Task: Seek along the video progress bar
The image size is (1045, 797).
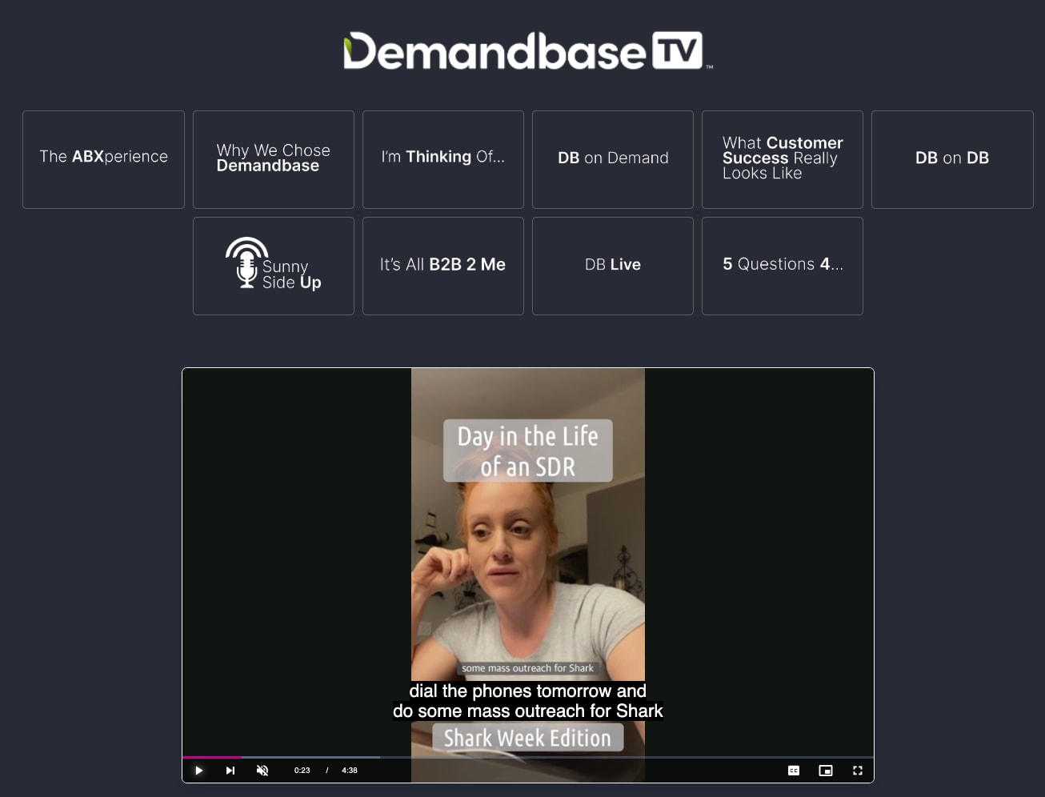Action: [528, 757]
